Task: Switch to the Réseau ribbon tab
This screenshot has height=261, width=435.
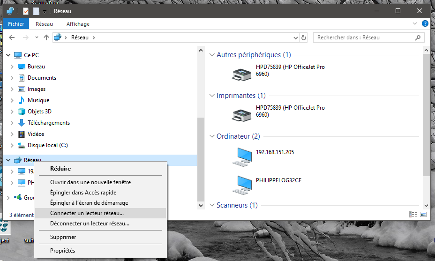Action: tap(44, 24)
